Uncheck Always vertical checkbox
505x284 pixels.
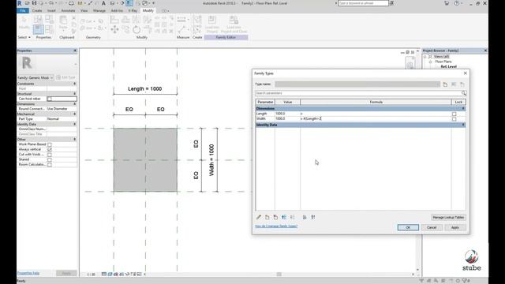[x=50, y=150]
